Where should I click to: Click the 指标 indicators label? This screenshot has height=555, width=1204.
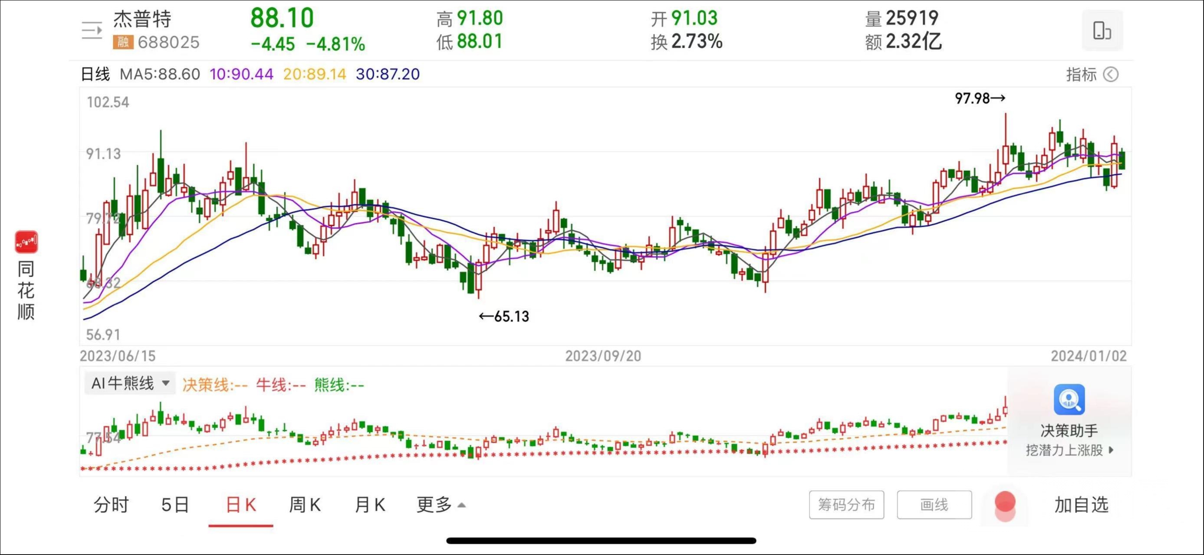click(x=1081, y=75)
